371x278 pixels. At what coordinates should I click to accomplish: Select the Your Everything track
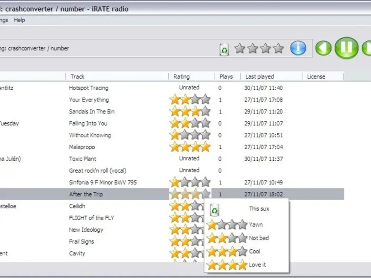pos(89,100)
